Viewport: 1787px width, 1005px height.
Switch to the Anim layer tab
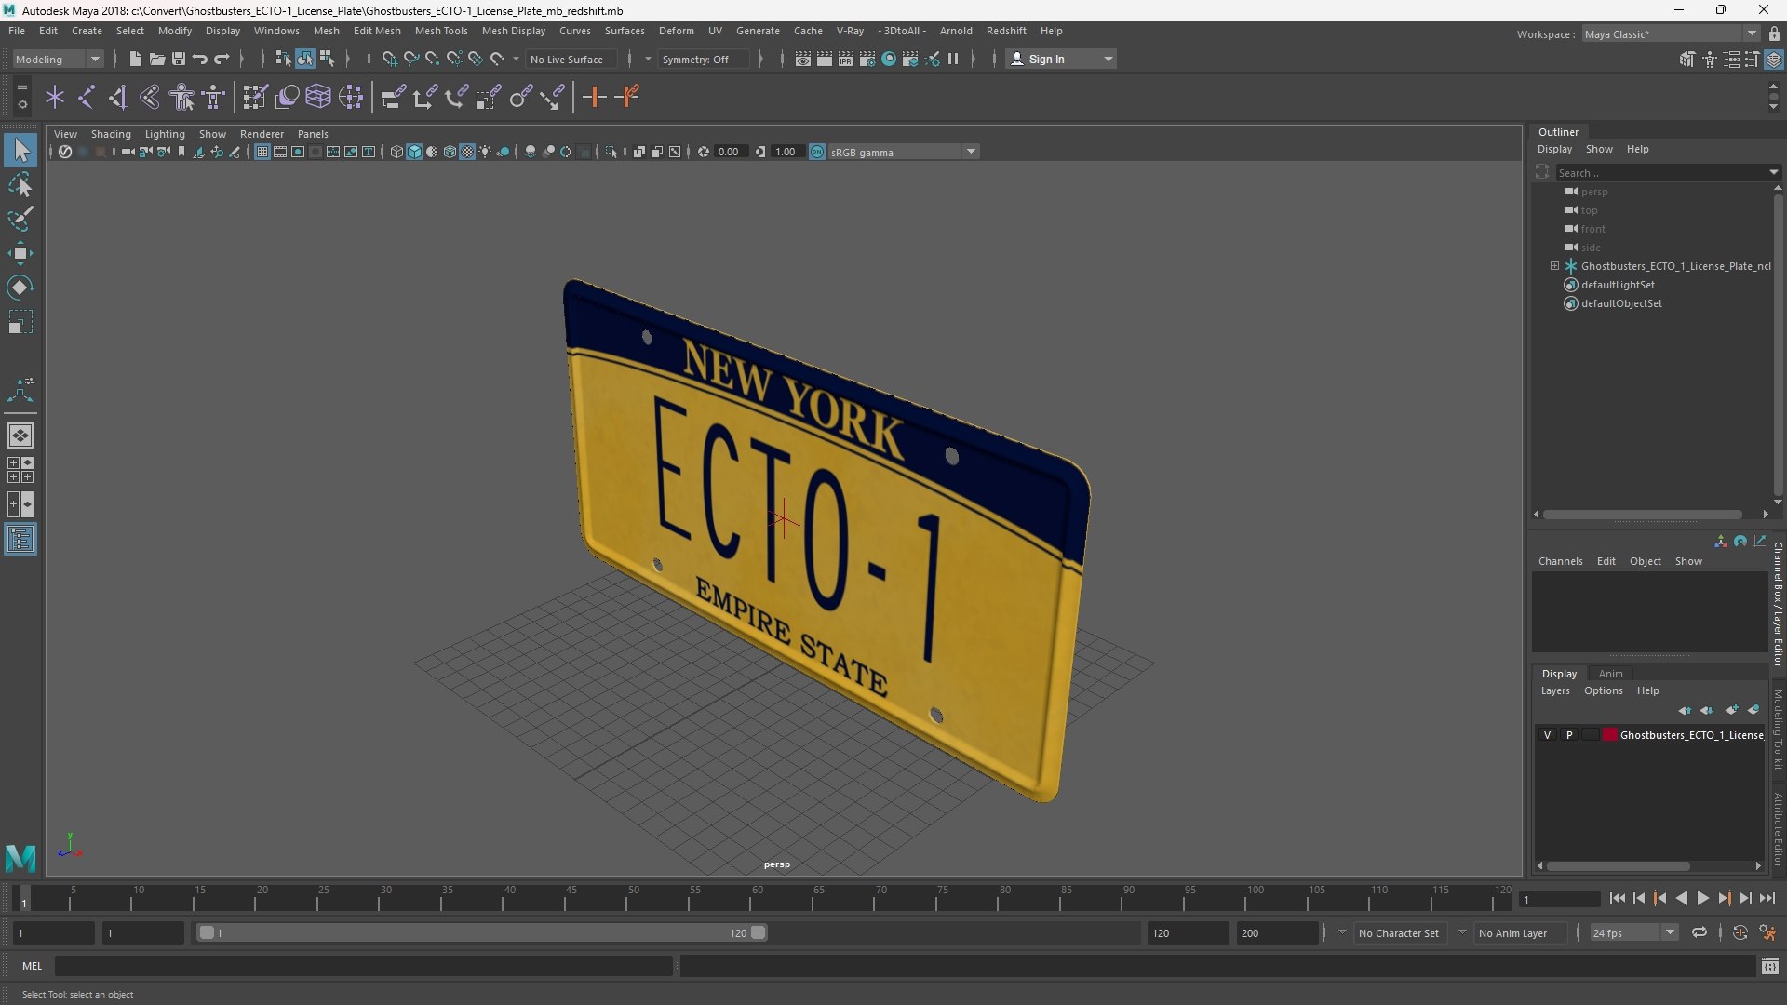1610,674
